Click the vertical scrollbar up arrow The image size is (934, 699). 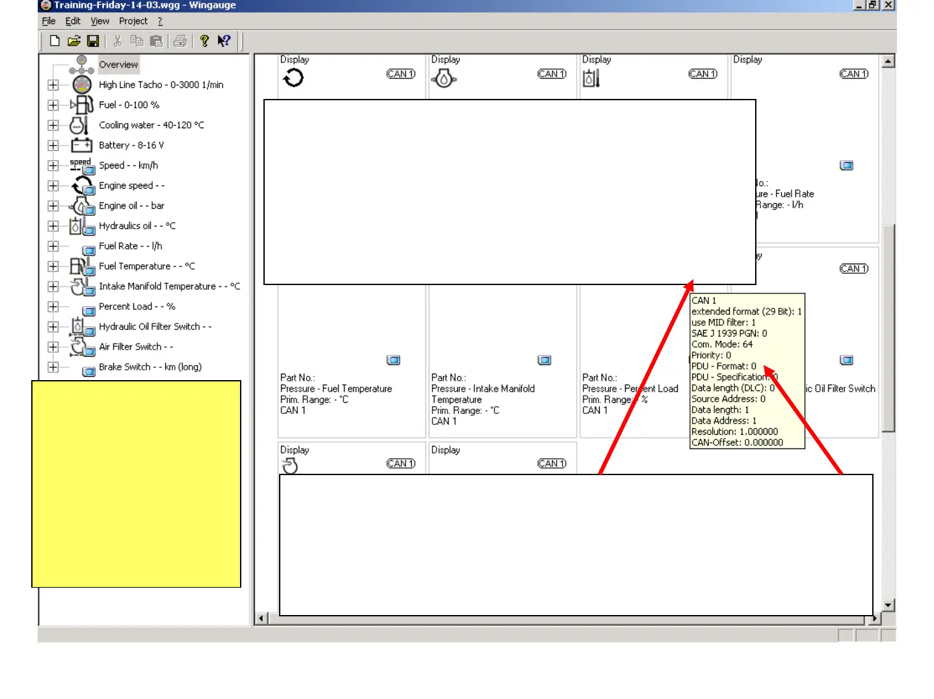click(x=888, y=61)
